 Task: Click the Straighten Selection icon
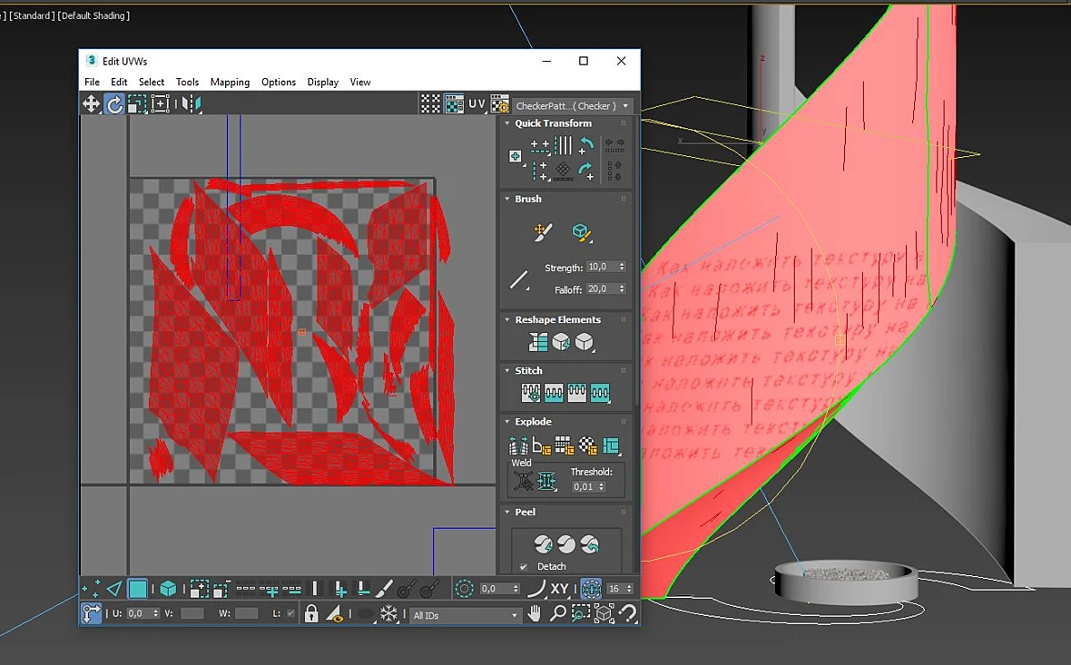click(x=538, y=342)
